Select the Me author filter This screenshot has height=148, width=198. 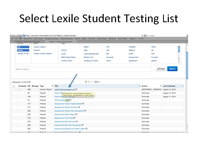click(23, 47)
